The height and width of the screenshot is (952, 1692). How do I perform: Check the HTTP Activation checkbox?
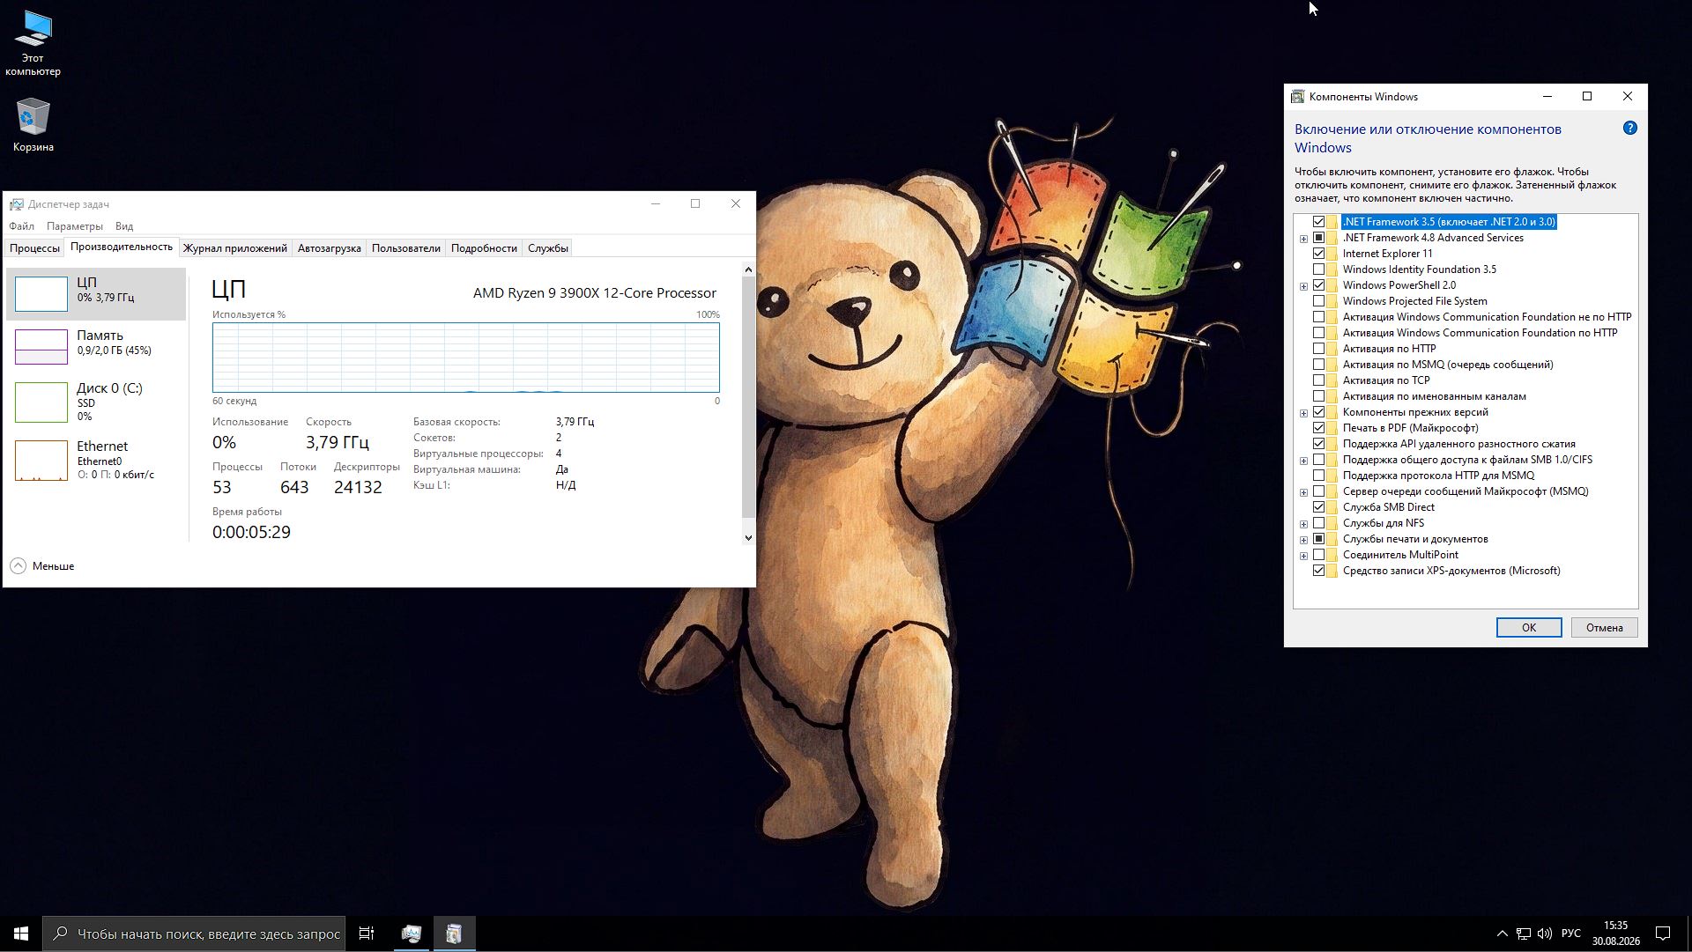click(1318, 349)
